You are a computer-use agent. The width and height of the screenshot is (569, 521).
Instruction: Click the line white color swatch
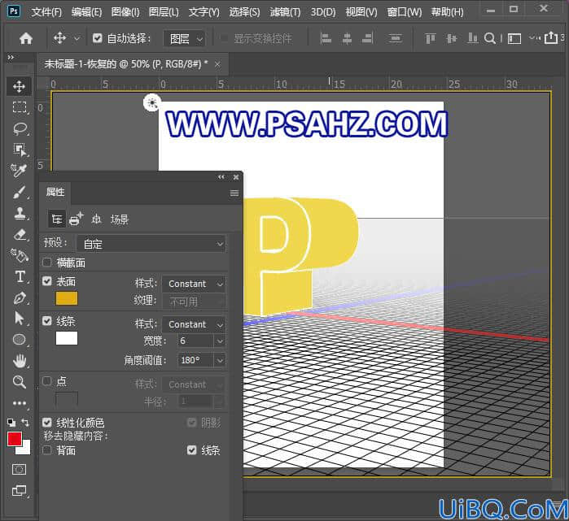click(67, 338)
